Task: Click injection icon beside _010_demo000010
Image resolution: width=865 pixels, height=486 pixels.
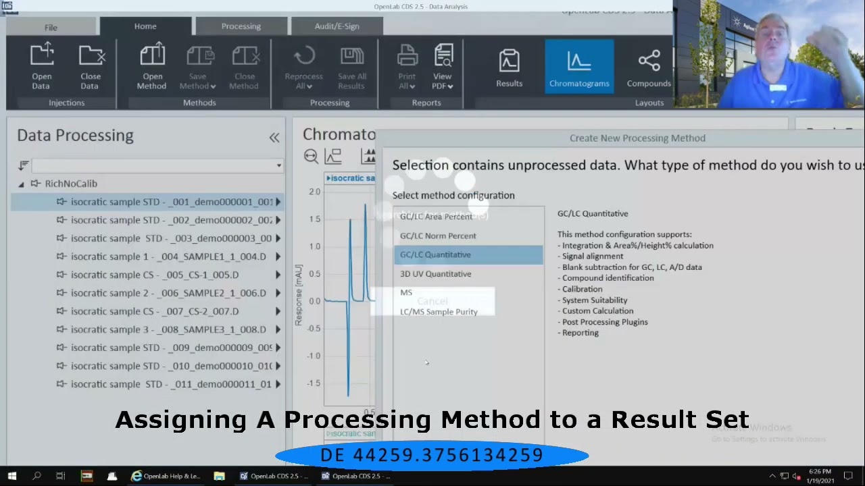Action: [61, 366]
